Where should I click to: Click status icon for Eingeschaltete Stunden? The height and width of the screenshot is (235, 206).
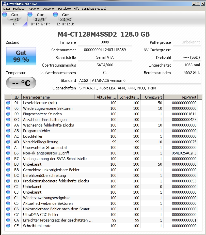pos(8,114)
